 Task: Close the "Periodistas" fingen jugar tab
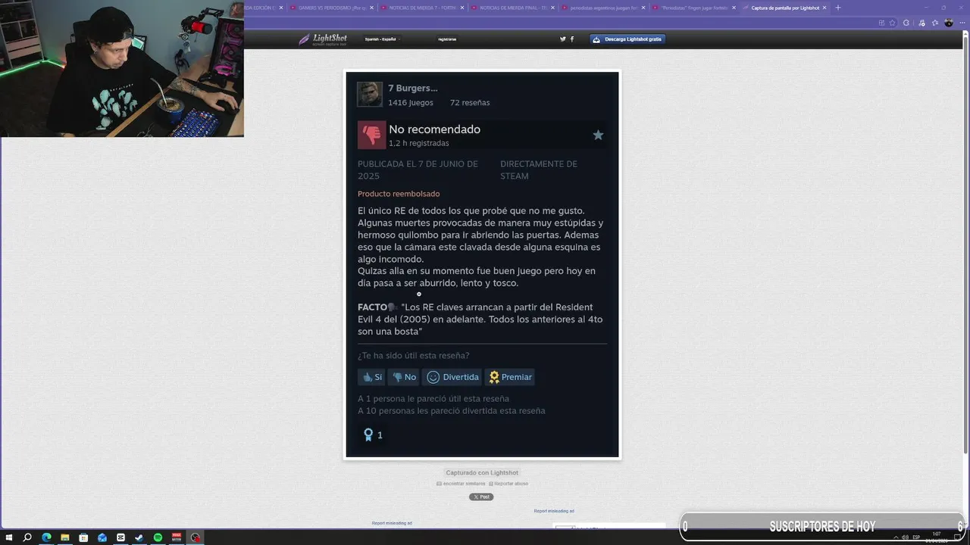pos(734,8)
